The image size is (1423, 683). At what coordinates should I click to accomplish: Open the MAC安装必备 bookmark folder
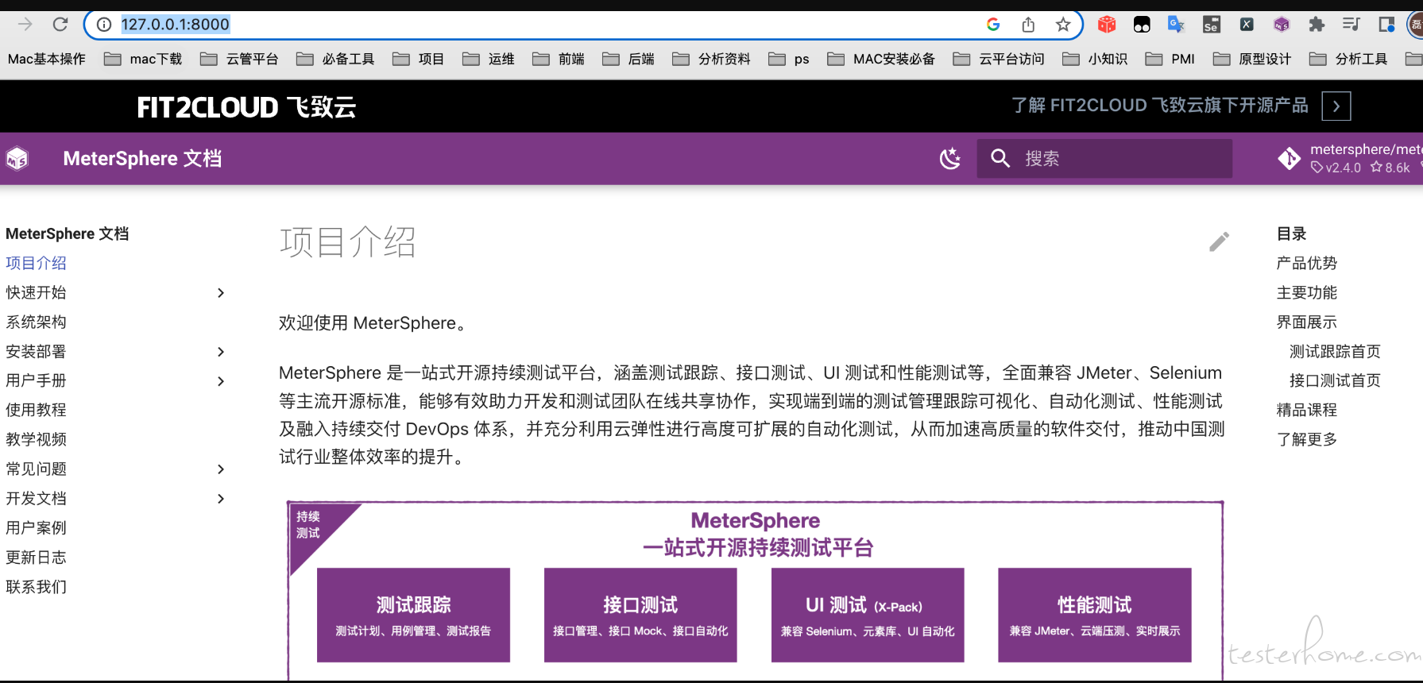point(881,59)
